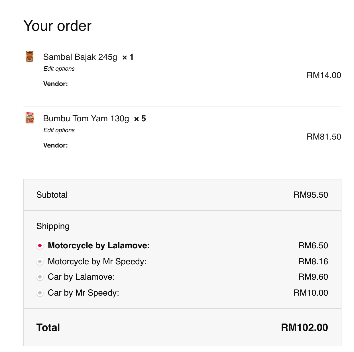Image resolution: width=354 pixels, height=352 pixels.
Task: Click Edit options under Bumbu Tom Yam
Action: click(59, 130)
